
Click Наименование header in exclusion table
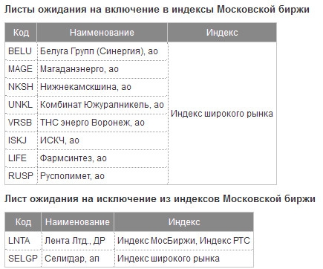click(x=77, y=222)
